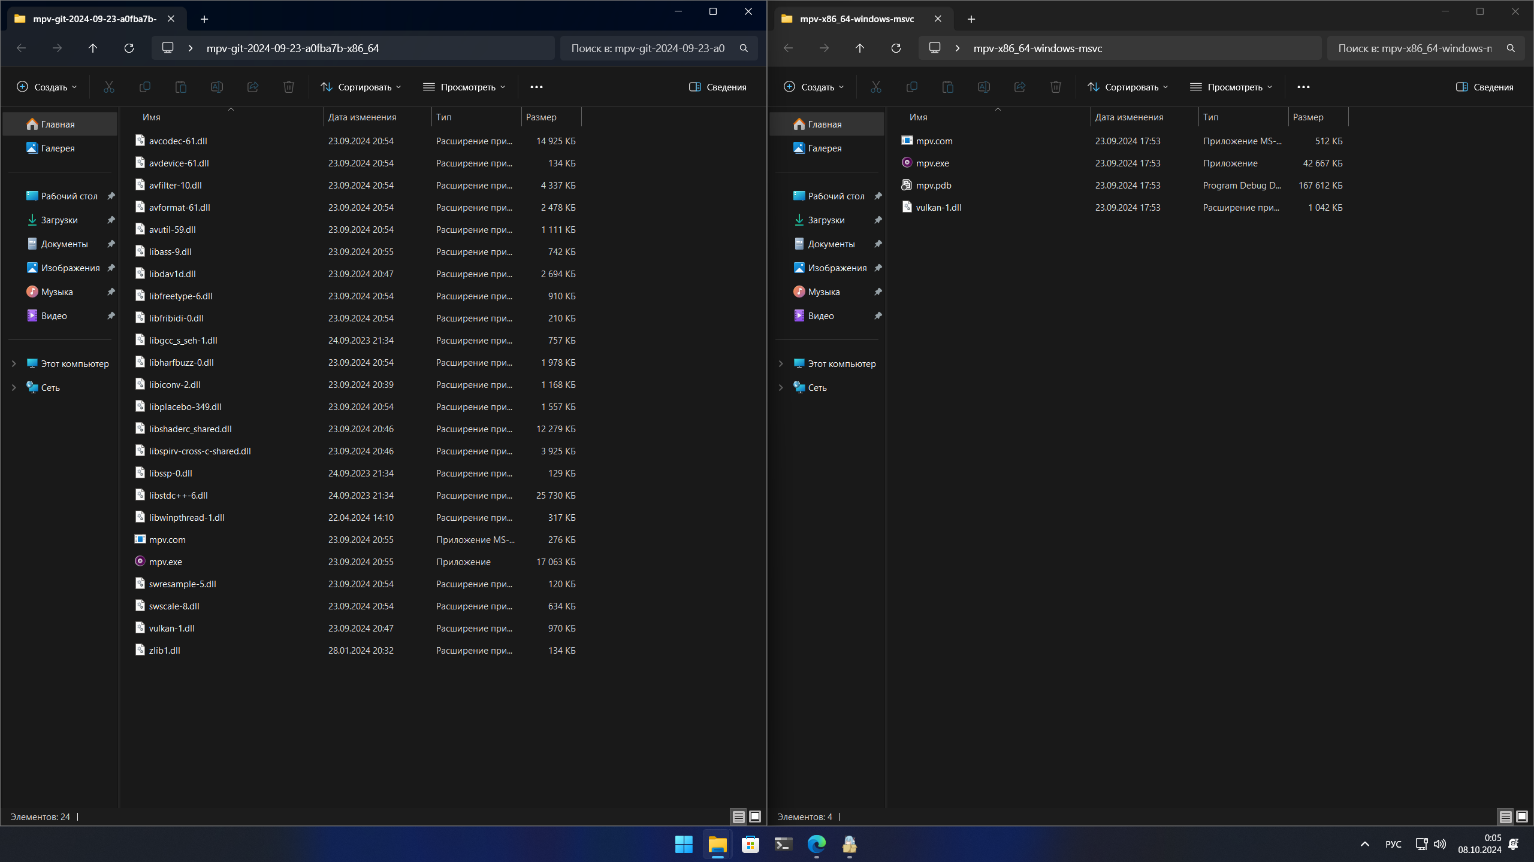
Task: Click the search magnifier icon in left window
Action: pos(744,48)
